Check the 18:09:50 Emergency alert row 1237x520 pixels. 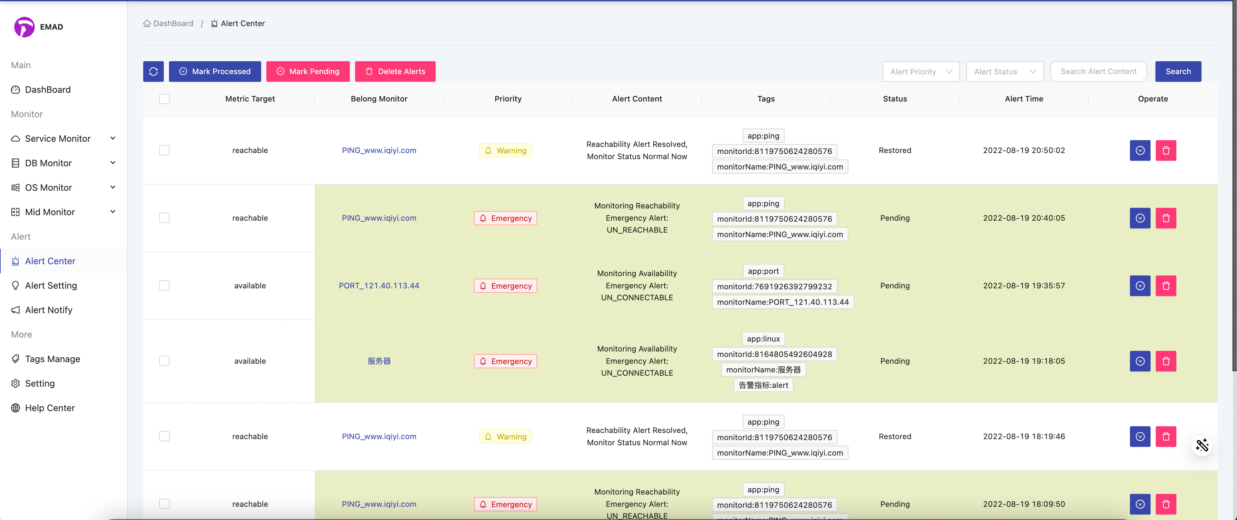coord(164,504)
